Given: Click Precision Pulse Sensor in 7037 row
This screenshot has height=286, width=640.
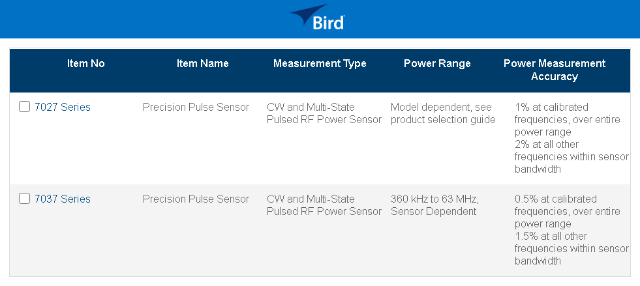Looking at the screenshot, I should 196,199.
